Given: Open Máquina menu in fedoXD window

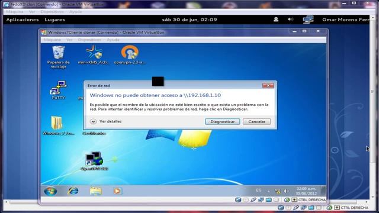Looking at the screenshot, I should 14,12.
